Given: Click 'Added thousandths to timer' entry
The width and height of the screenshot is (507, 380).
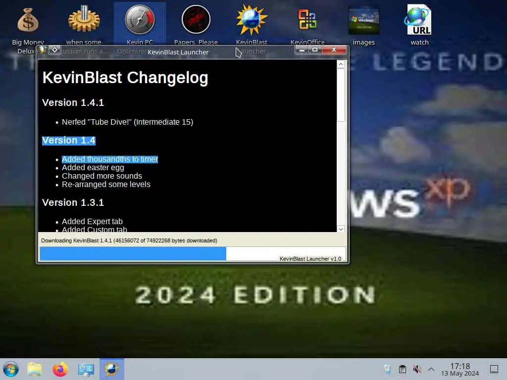Looking at the screenshot, I should click(110, 159).
